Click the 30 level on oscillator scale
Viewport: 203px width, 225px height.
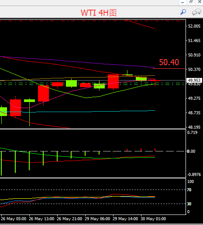(x=189, y=204)
